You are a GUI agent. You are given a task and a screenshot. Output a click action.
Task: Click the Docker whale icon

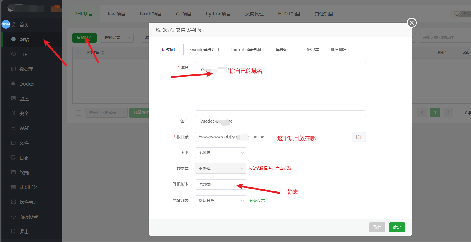point(13,83)
